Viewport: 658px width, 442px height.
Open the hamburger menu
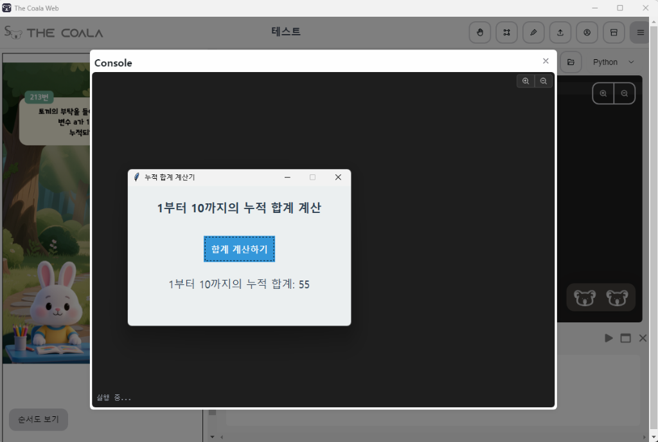point(640,32)
